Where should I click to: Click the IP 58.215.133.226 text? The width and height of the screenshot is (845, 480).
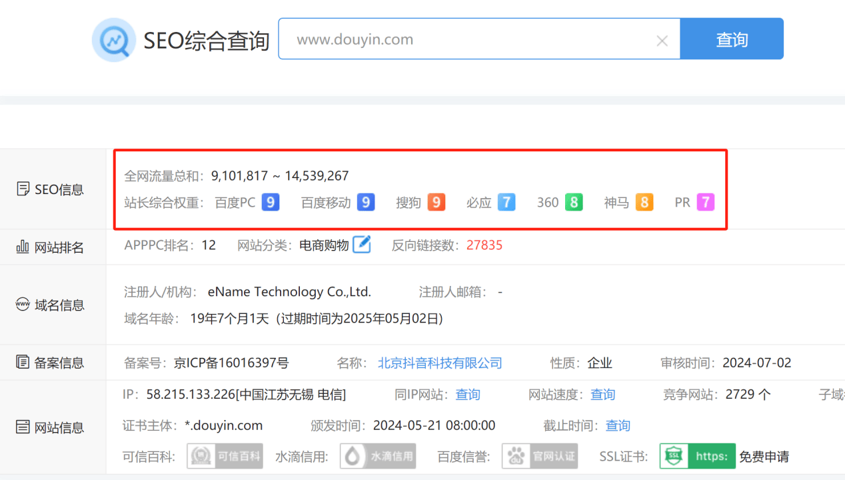191,395
